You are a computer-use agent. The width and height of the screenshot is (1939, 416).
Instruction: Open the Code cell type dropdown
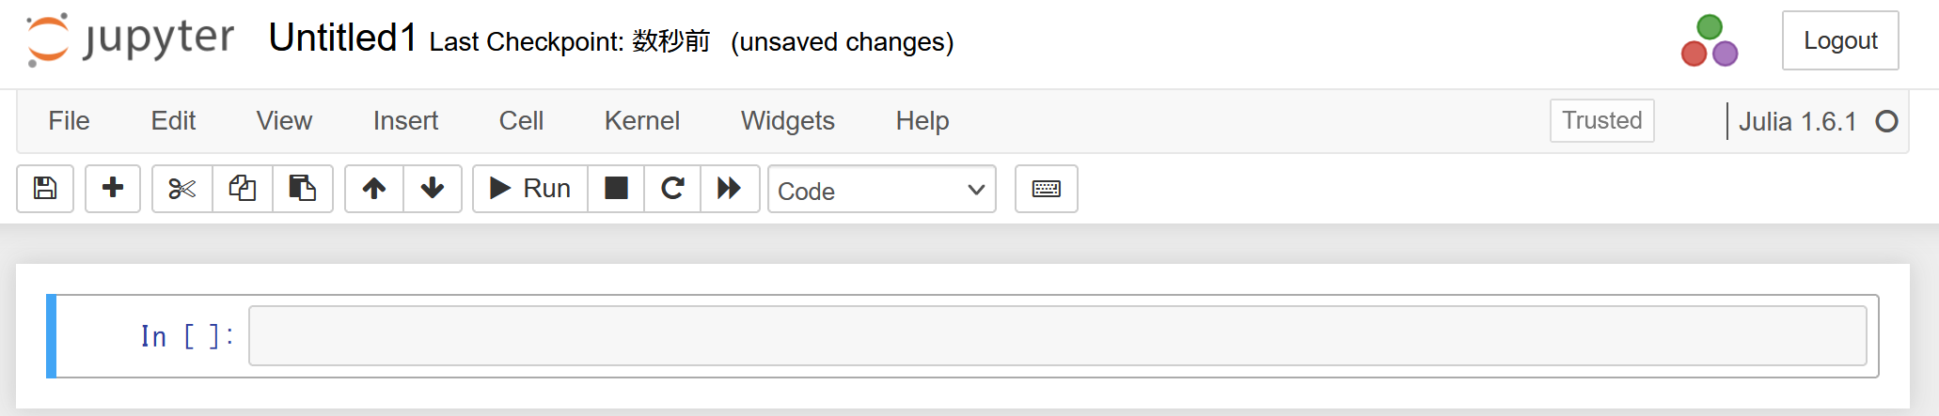coord(881,190)
